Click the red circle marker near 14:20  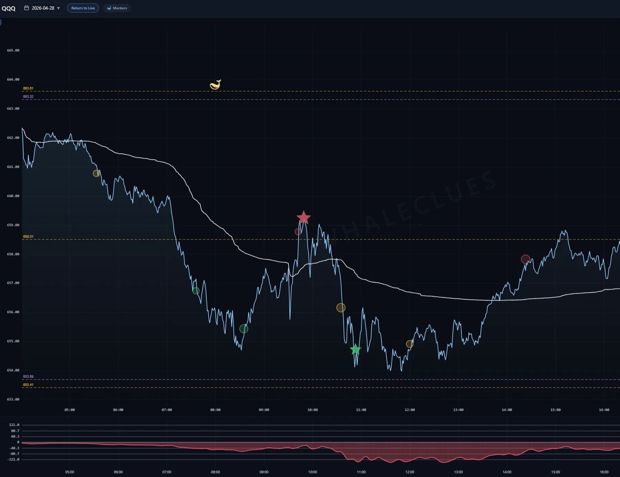pyautogui.click(x=525, y=259)
